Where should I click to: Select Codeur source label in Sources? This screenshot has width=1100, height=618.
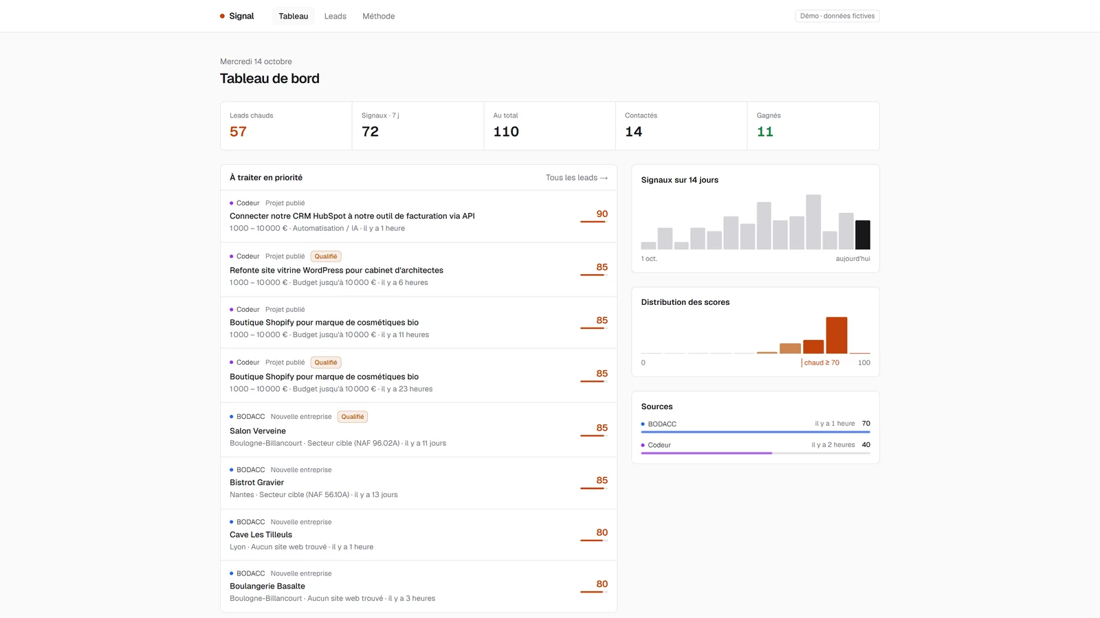click(659, 445)
